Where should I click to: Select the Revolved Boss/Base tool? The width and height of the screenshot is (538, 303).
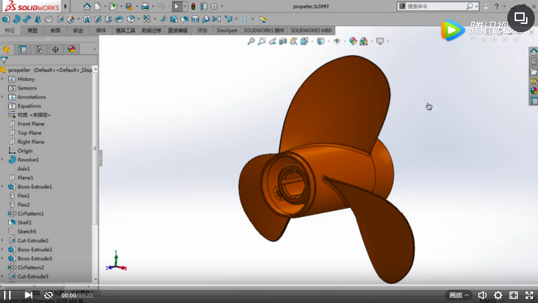[17, 19]
